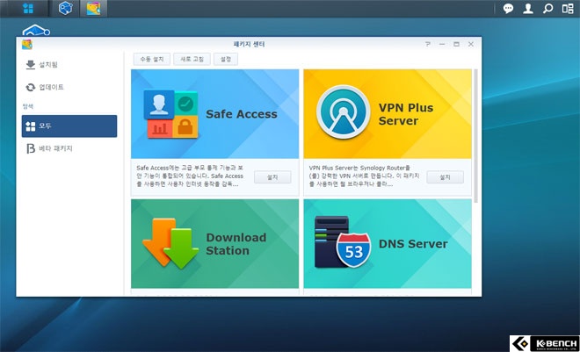Open the widgets panel icon

[x=568, y=9]
